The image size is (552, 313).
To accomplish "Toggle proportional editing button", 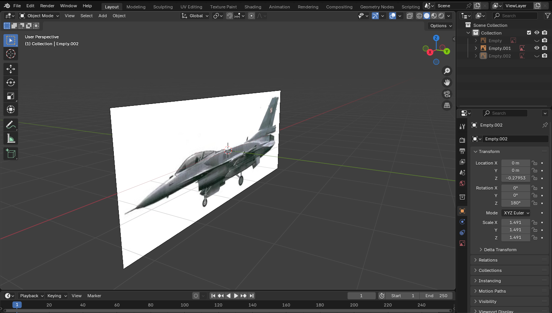I will [x=251, y=16].
